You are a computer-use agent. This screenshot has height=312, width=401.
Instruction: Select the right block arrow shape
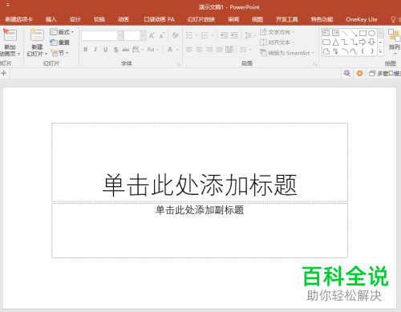[363, 42]
